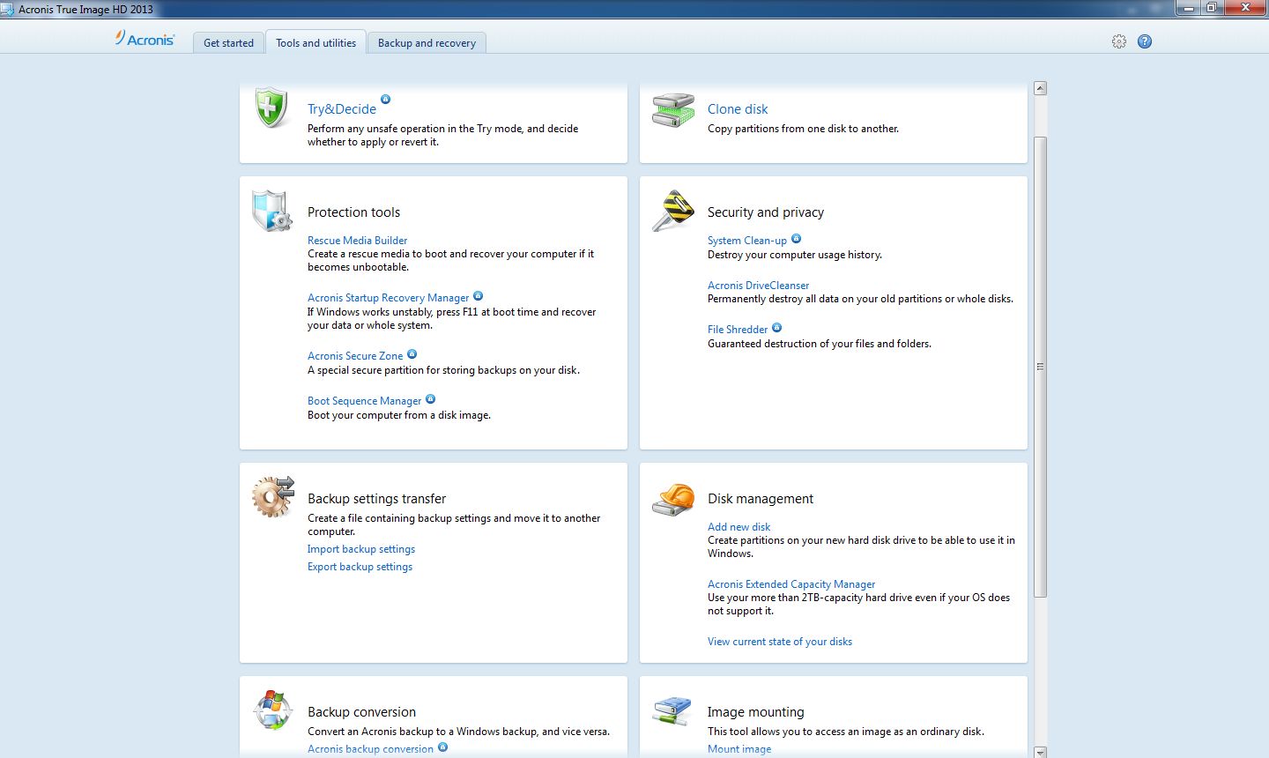
Task: Open the Acronis DriveCleanser link
Action: tap(758, 286)
